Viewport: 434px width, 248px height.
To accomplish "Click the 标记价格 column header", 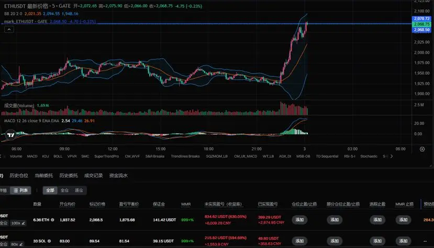I will coord(97,204).
